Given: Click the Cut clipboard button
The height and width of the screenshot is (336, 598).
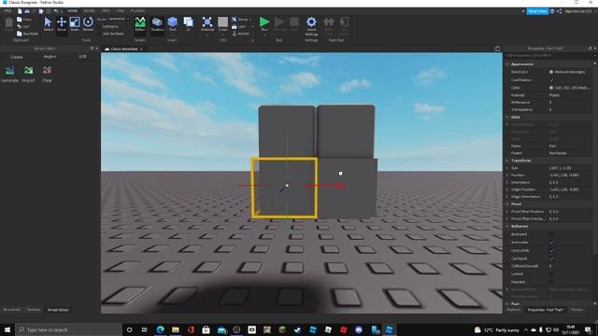Looking at the screenshot, I should click(22, 26).
